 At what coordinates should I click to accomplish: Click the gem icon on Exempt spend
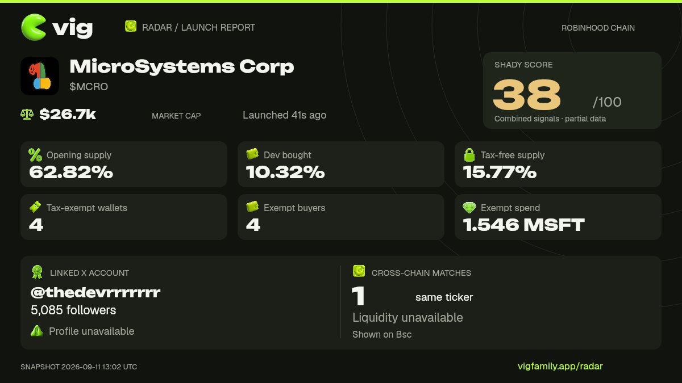pyautogui.click(x=469, y=207)
